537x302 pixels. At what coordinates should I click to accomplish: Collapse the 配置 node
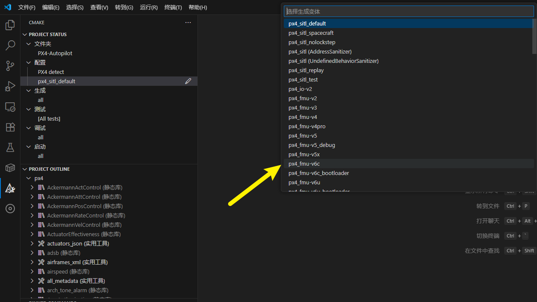click(29, 62)
